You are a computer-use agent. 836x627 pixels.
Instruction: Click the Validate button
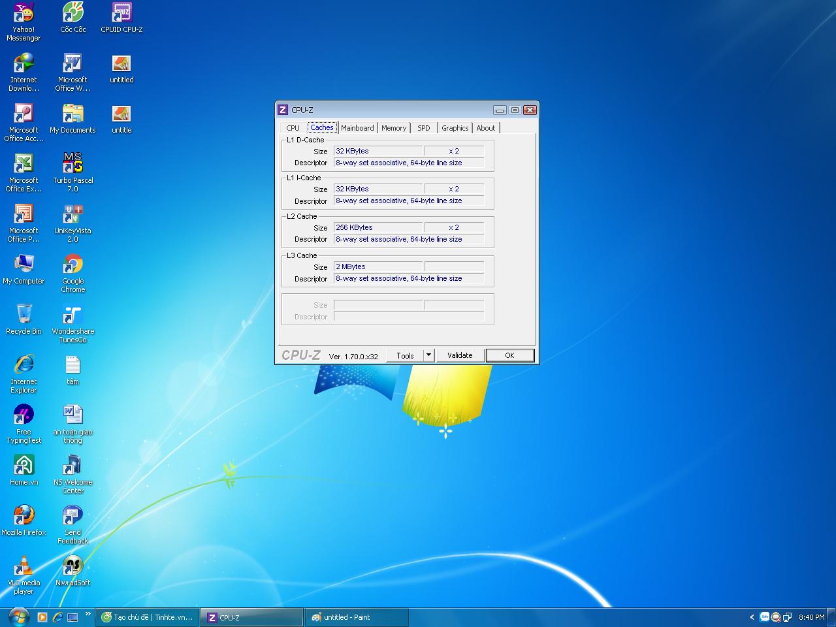460,355
